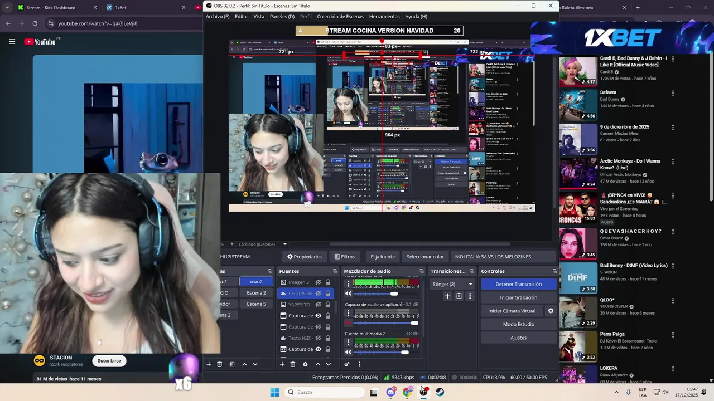
Task: Unlock the YAPESITO source
Action: pos(328,305)
